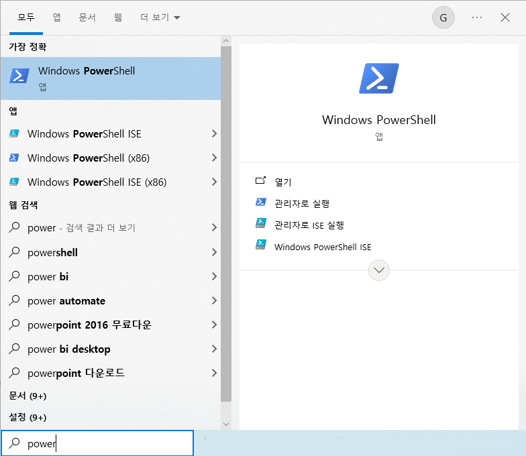526x456 pixels.
Task: Open the G user account avatar
Action: [443, 17]
